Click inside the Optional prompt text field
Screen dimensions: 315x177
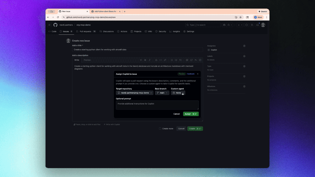tap(157, 105)
